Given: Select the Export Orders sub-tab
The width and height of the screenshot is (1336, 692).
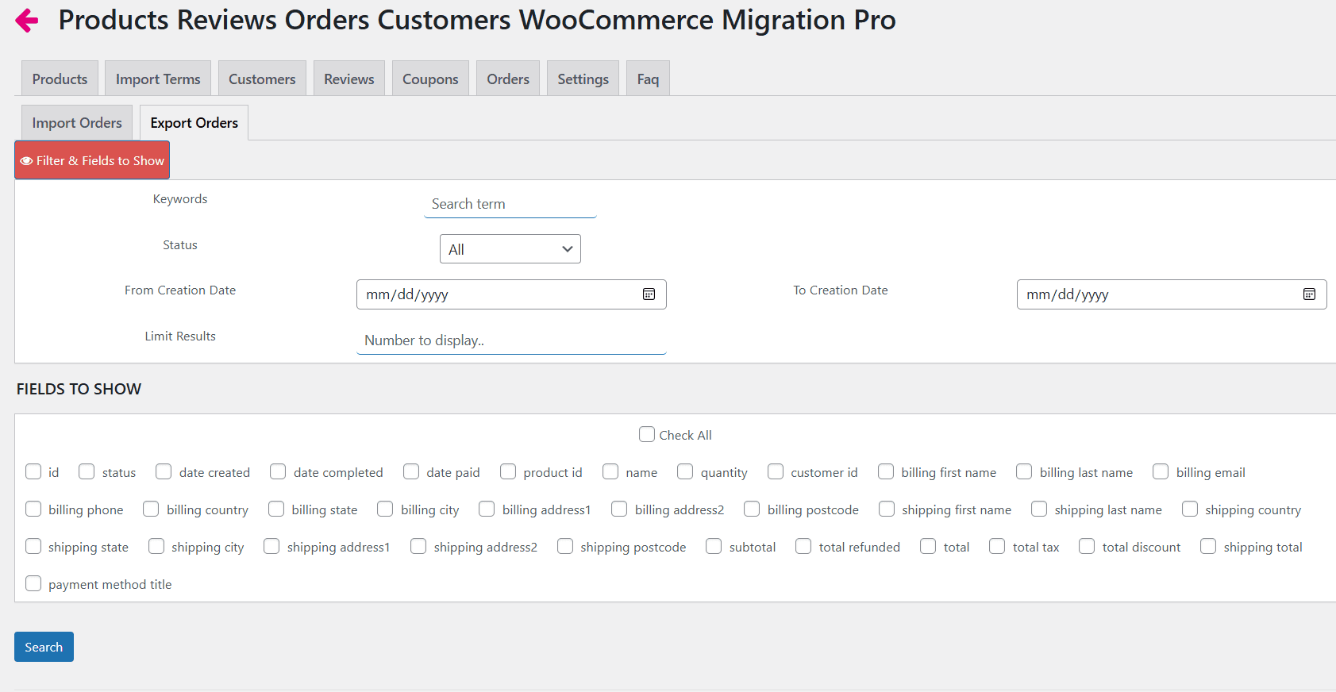Looking at the screenshot, I should (194, 122).
